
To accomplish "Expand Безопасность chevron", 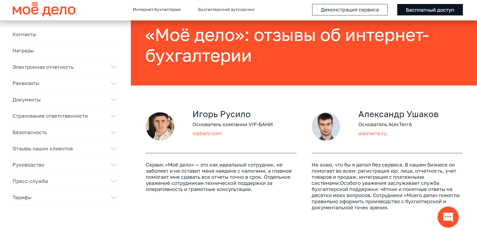I will tap(114, 132).
